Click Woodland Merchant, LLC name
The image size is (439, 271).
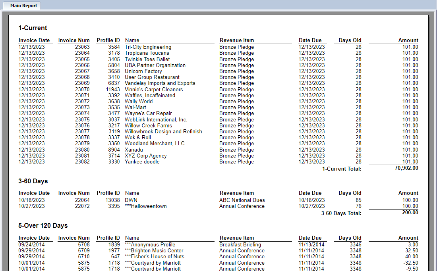(155, 144)
